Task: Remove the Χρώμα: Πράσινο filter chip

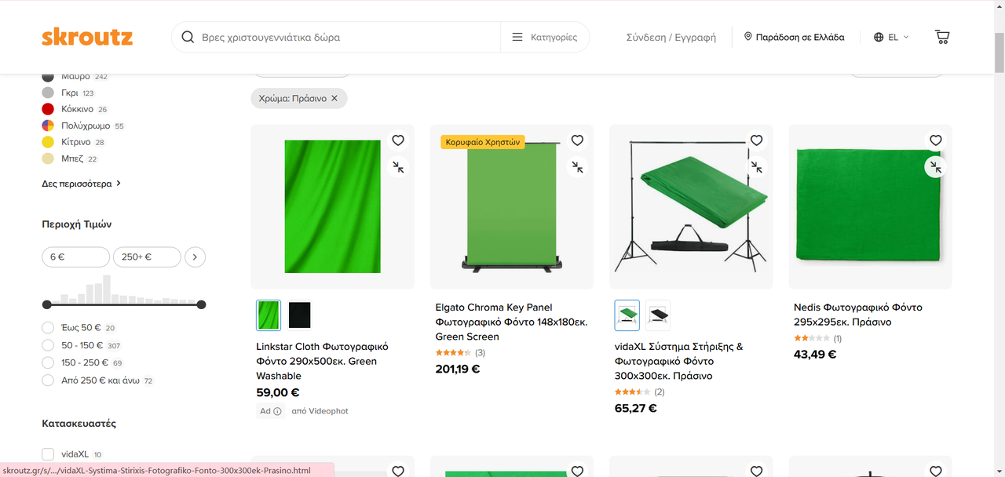Action: (334, 98)
